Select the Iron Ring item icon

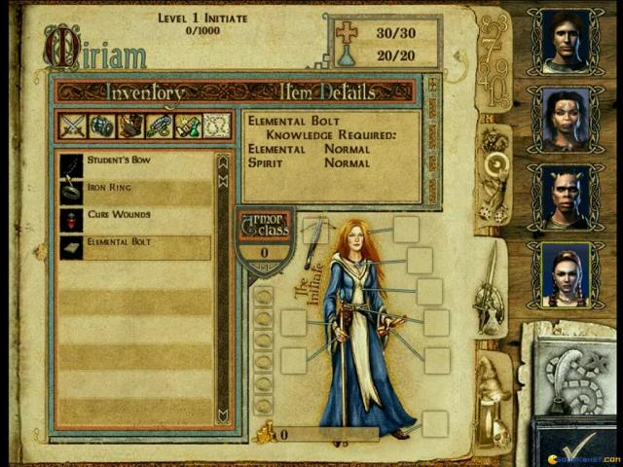[x=71, y=193]
